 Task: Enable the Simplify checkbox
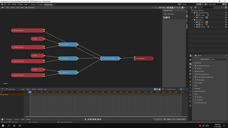(195, 97)
